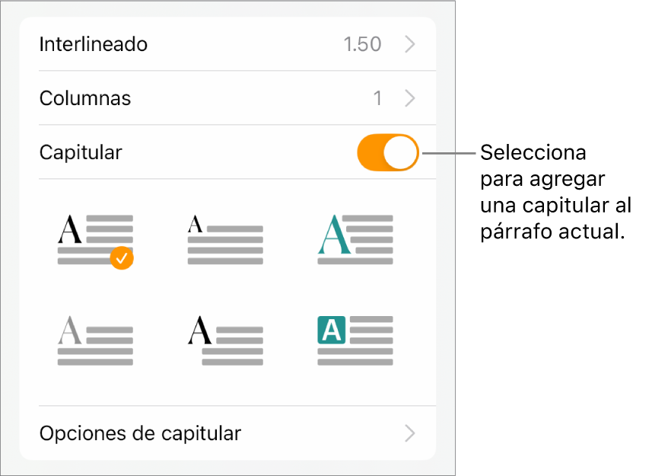Click the 1.50 line spacing value
The height and width of the screenshot is (476, 652).
pos(362,44)
